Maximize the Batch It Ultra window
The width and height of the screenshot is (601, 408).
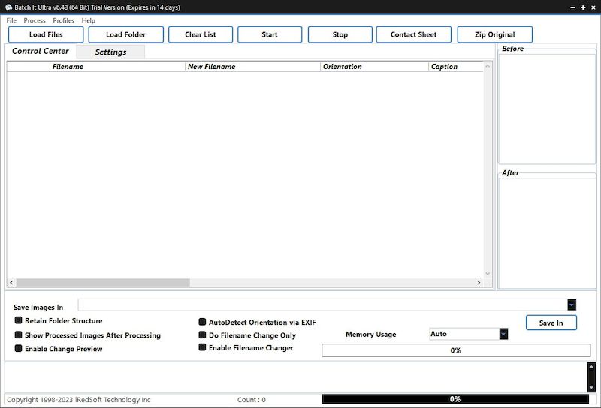(583, 7)
